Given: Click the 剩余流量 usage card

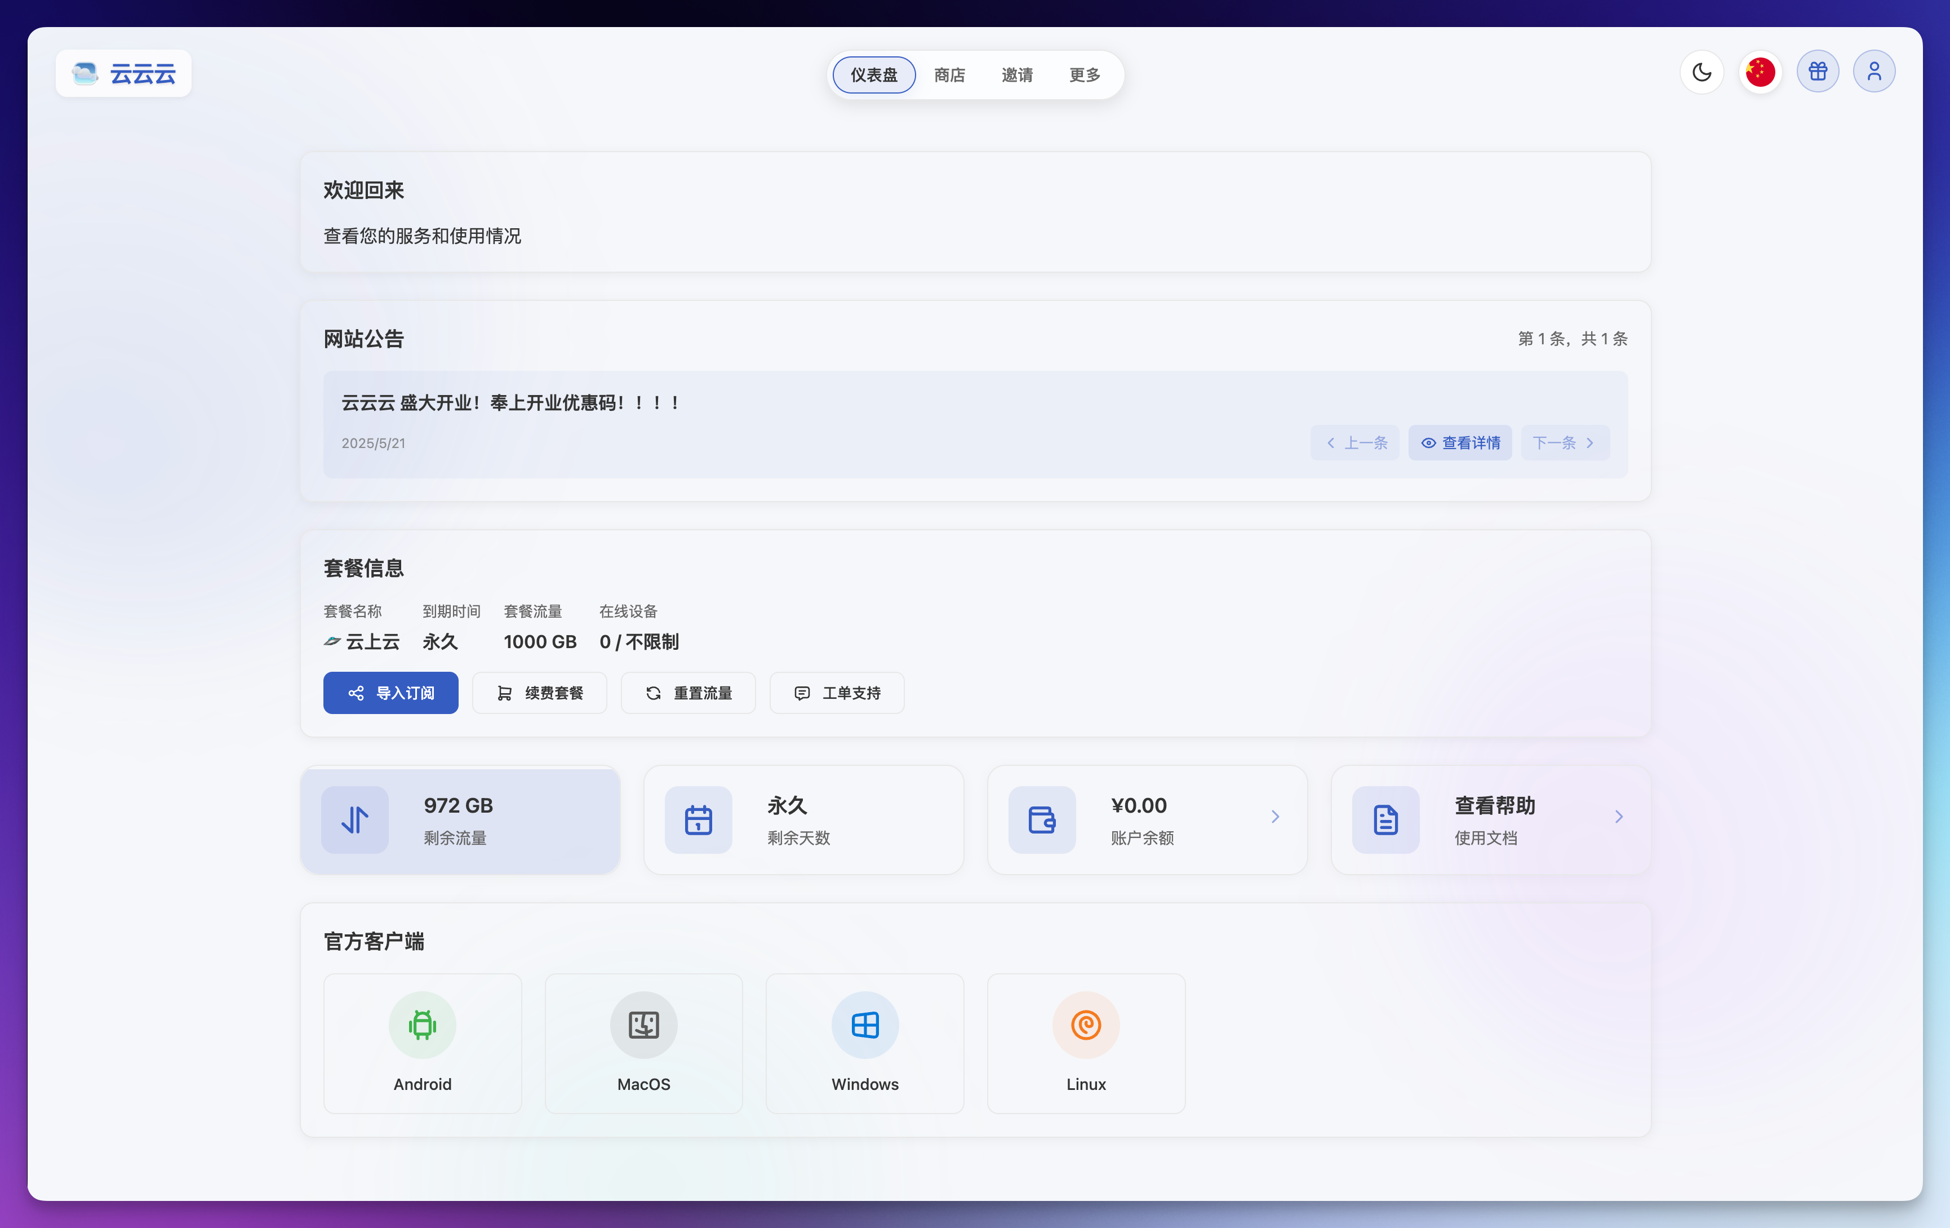Looking at the screenshot, I should coord(459,820).
